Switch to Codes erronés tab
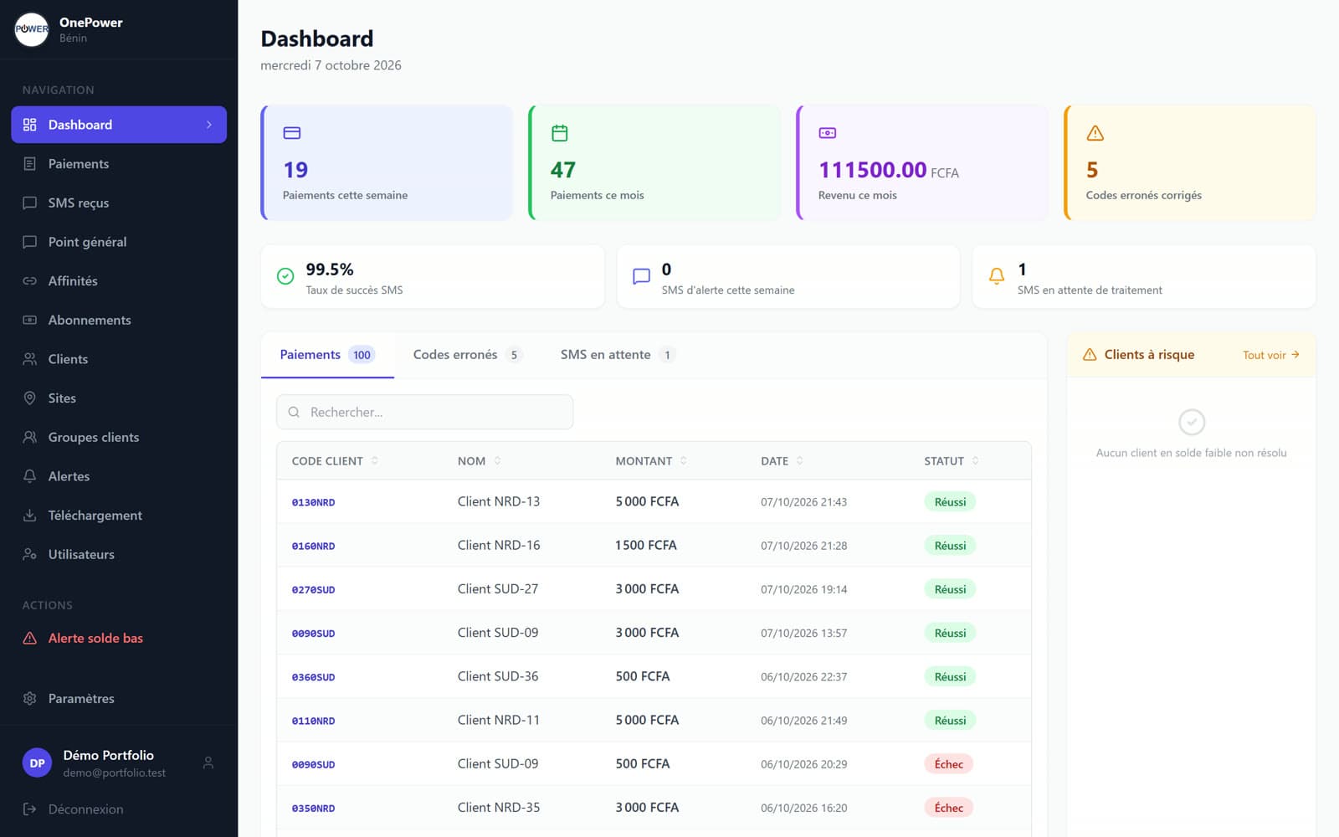Viewport: 1339px width, 837px height. [x=468, y=355]
